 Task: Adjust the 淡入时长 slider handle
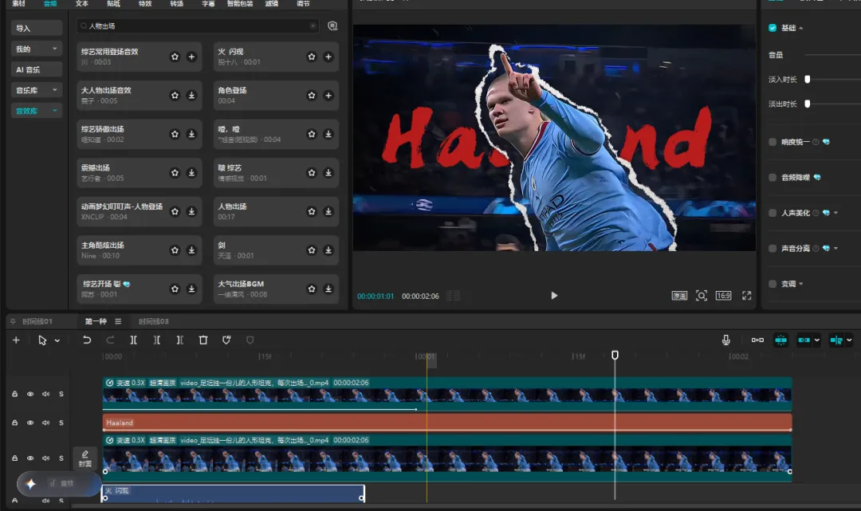coord(807,80)
